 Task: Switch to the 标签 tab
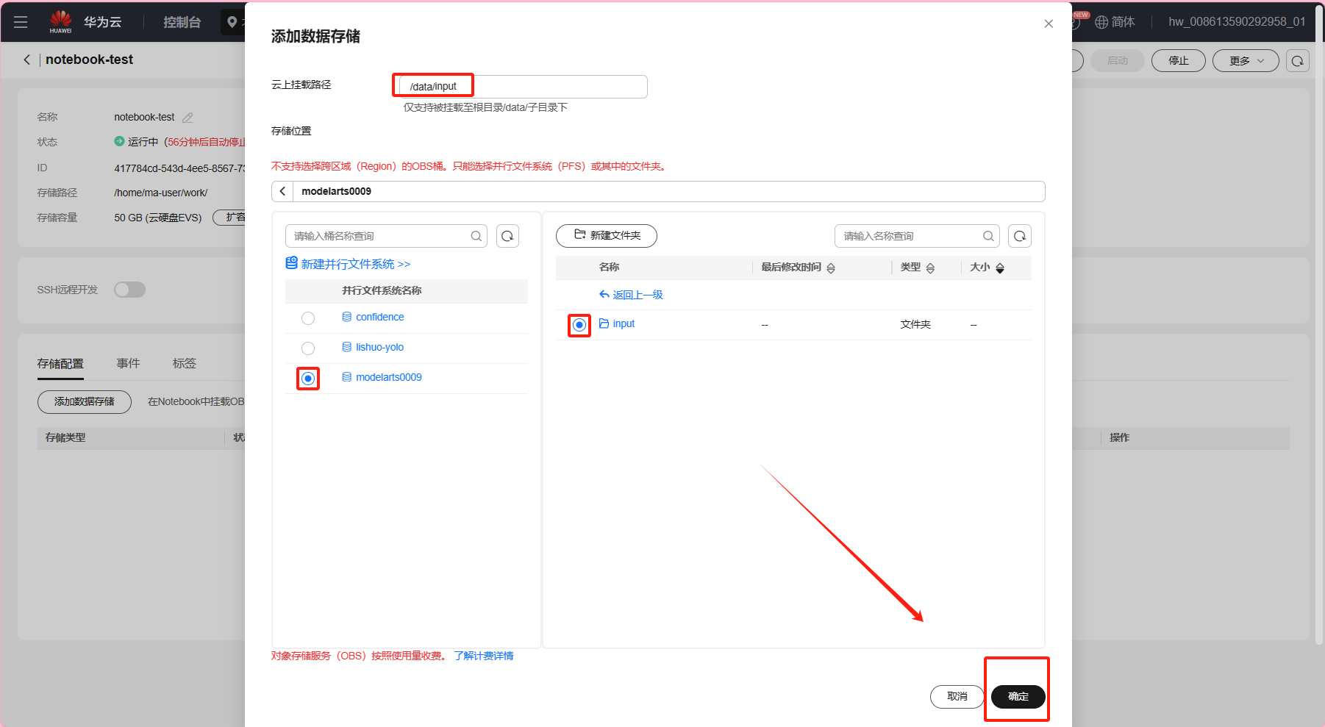(x=184, y=362)
